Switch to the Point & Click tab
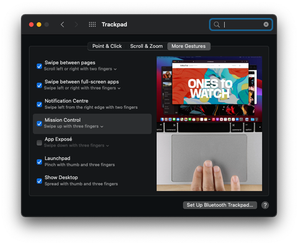The width and height of the screenshot is (298, 245). coord(107,46)
